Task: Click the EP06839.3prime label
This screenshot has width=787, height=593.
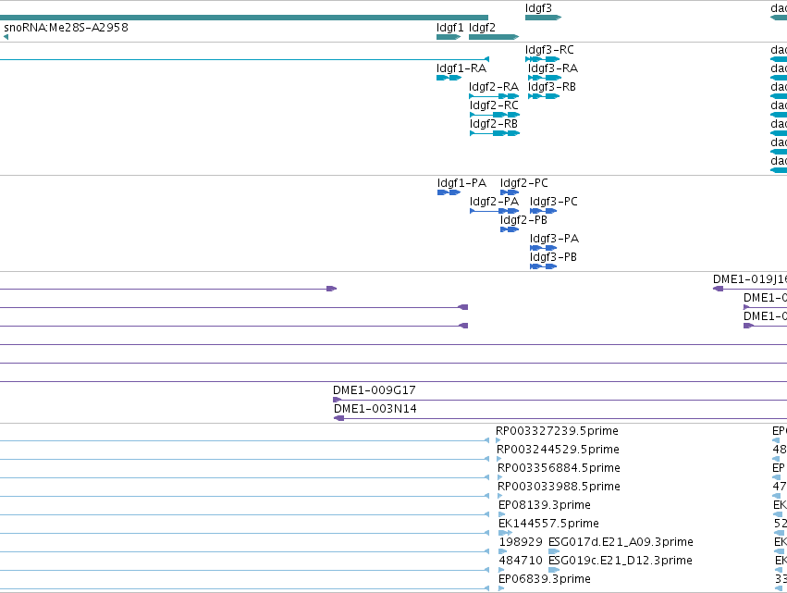Action: click(x=545, y=579)
